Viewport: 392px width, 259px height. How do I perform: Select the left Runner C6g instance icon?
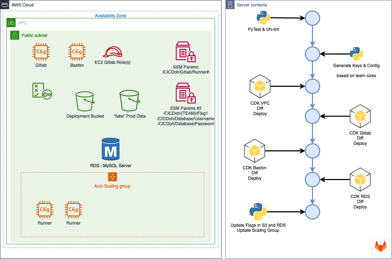pos(45,209)
